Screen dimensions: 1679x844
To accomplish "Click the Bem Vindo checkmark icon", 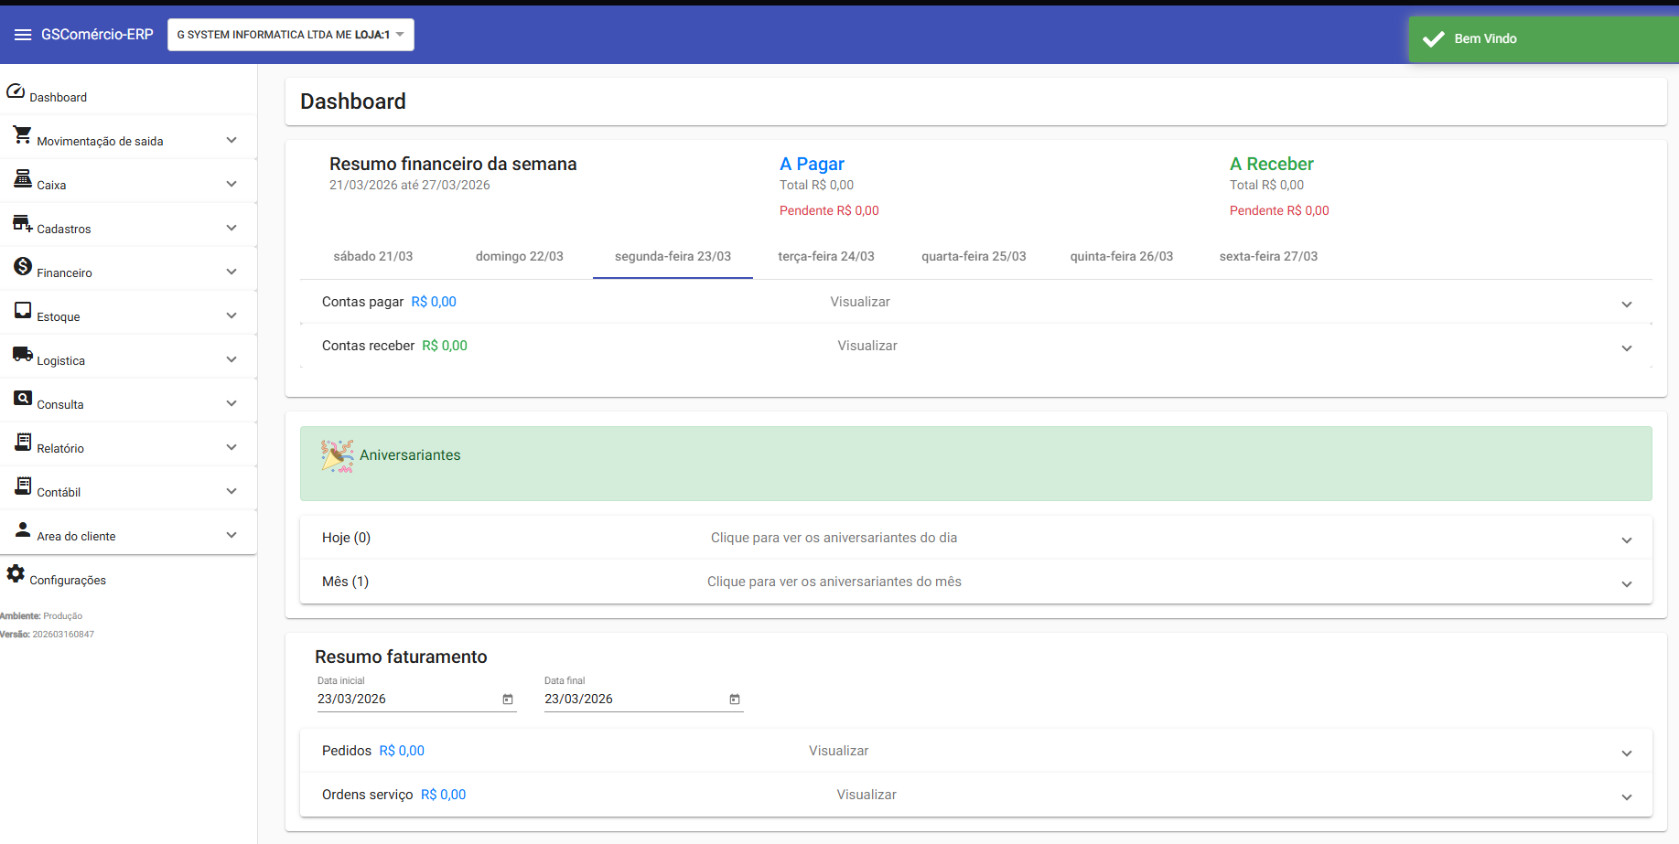I will coord(1434,38).
